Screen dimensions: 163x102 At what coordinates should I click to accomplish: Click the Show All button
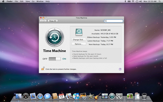pos(53,21)
